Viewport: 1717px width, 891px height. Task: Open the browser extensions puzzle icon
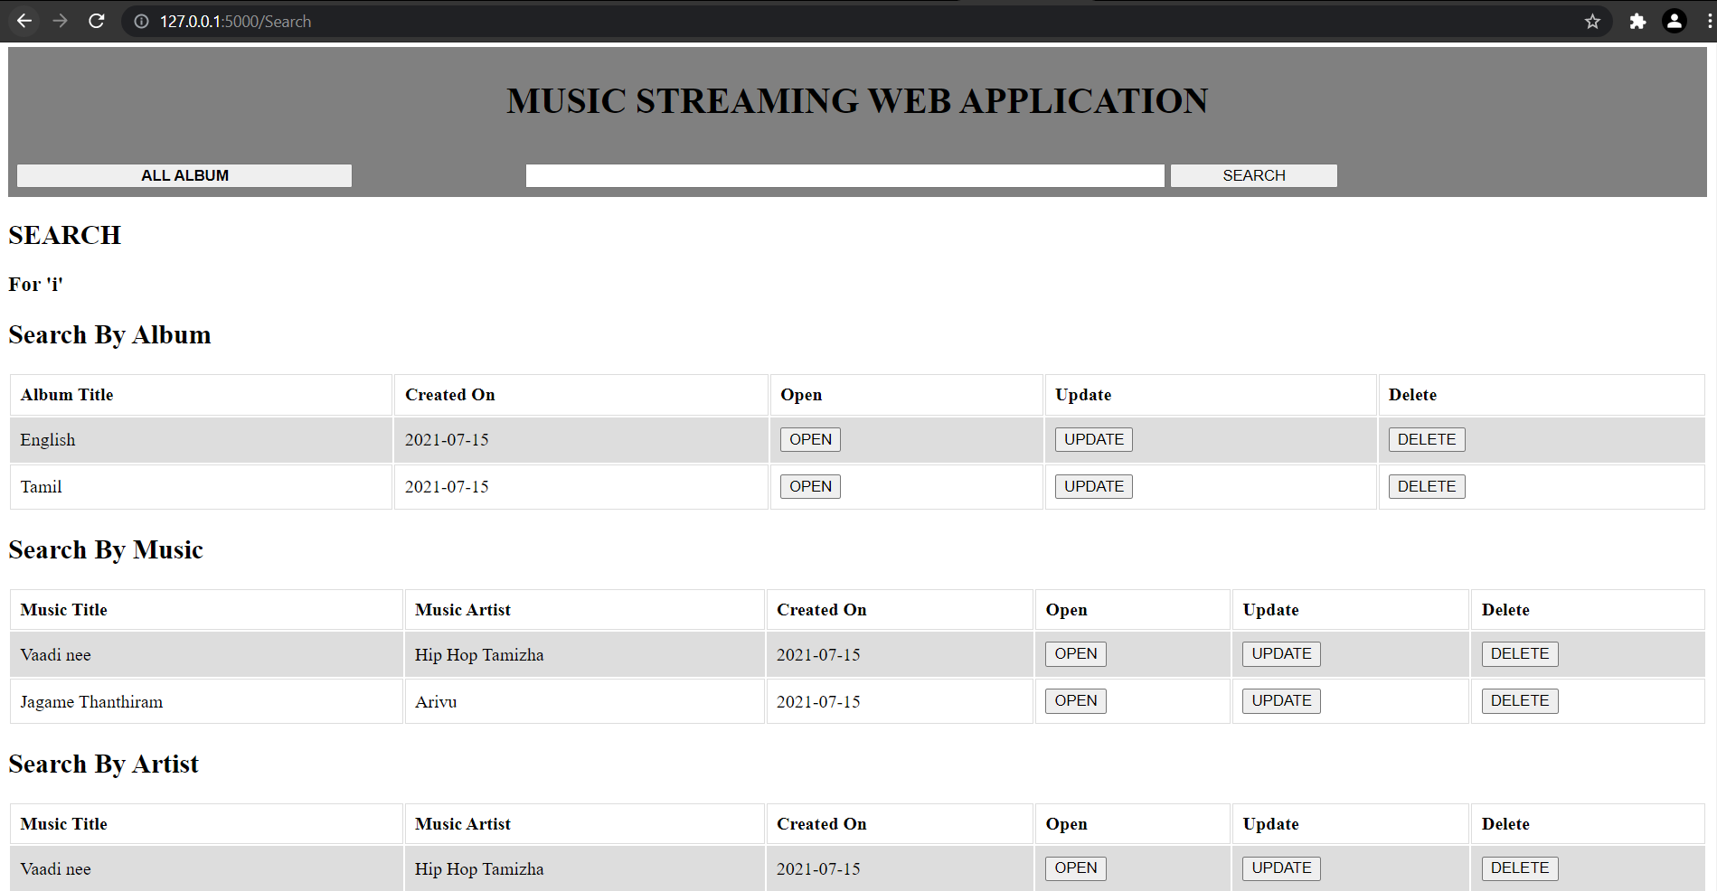[1637, 21]
